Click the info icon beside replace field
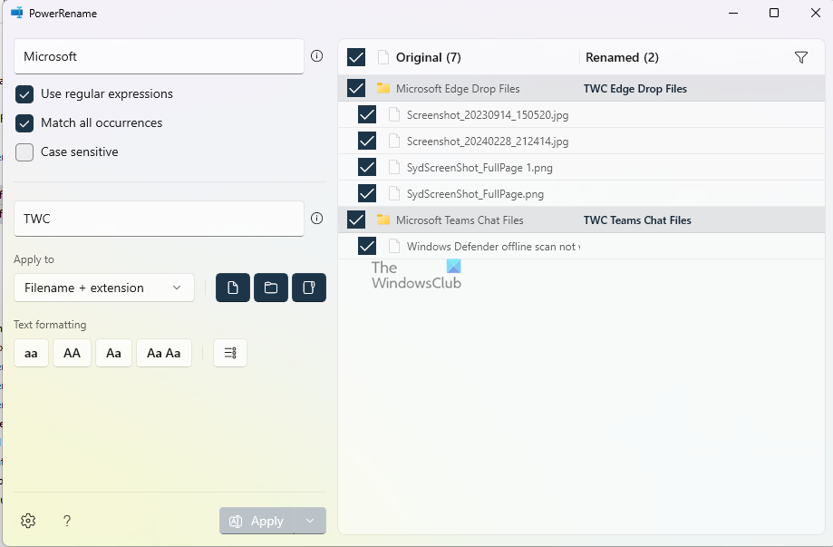The width and height of the screenshot is (833, 547). click(x=316, y=219)
